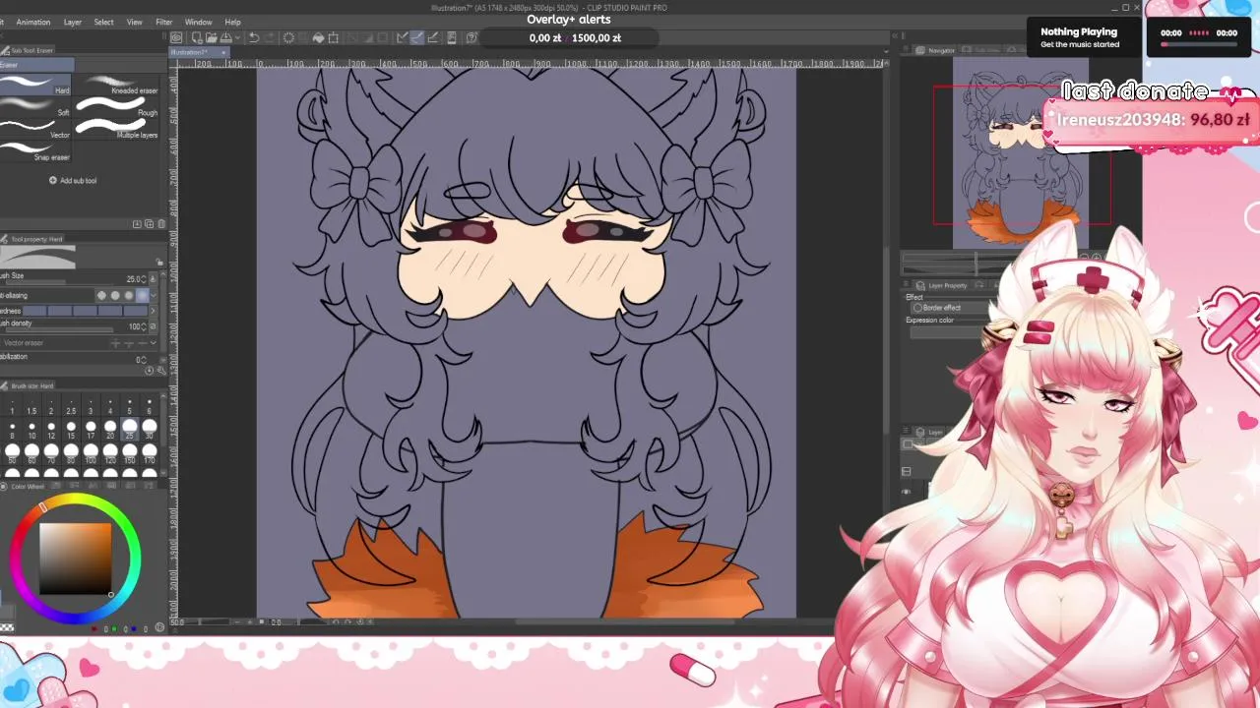Open the Select menu
The height and width of the screenshot is (708, 1260).
pyautogui.click(x=103, y=22)
